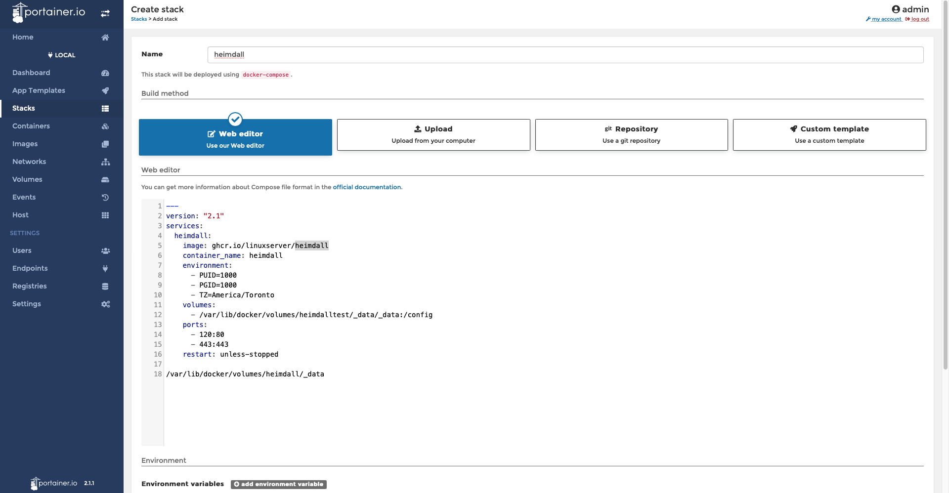Viewport: 949px width, 493px height.
Task: Open the Containers section
Action: pyautogui.click(x=62, y=126)
